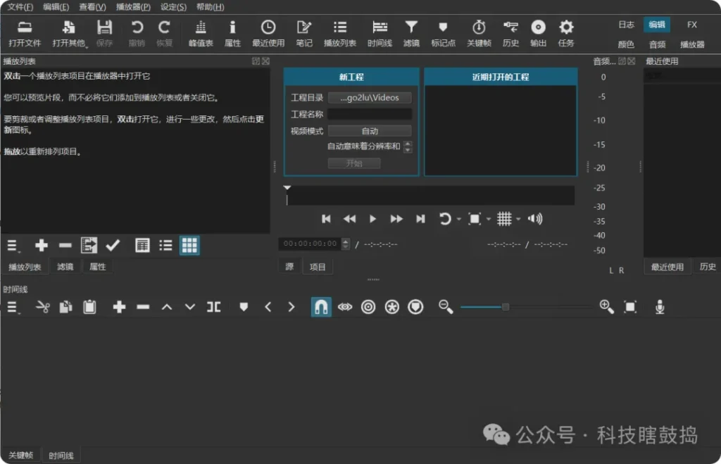Screen dimensions: 721x464
Task: Switch playlist to icons grid view
Action: point(189,246)
